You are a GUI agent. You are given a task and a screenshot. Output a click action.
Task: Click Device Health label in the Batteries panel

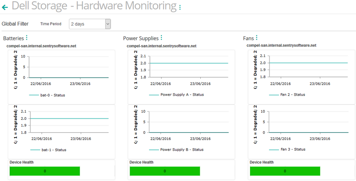point(22,162)
